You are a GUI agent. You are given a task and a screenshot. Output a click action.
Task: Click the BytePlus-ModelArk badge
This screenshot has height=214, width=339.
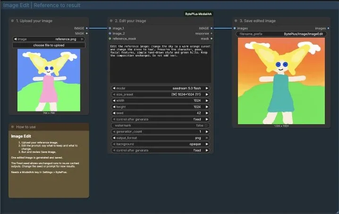point(198,14)
